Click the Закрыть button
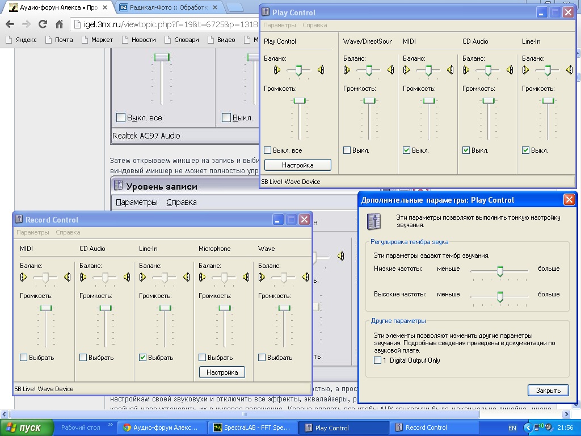The height and width of the screenshot is (436, 581). point(548,390)
